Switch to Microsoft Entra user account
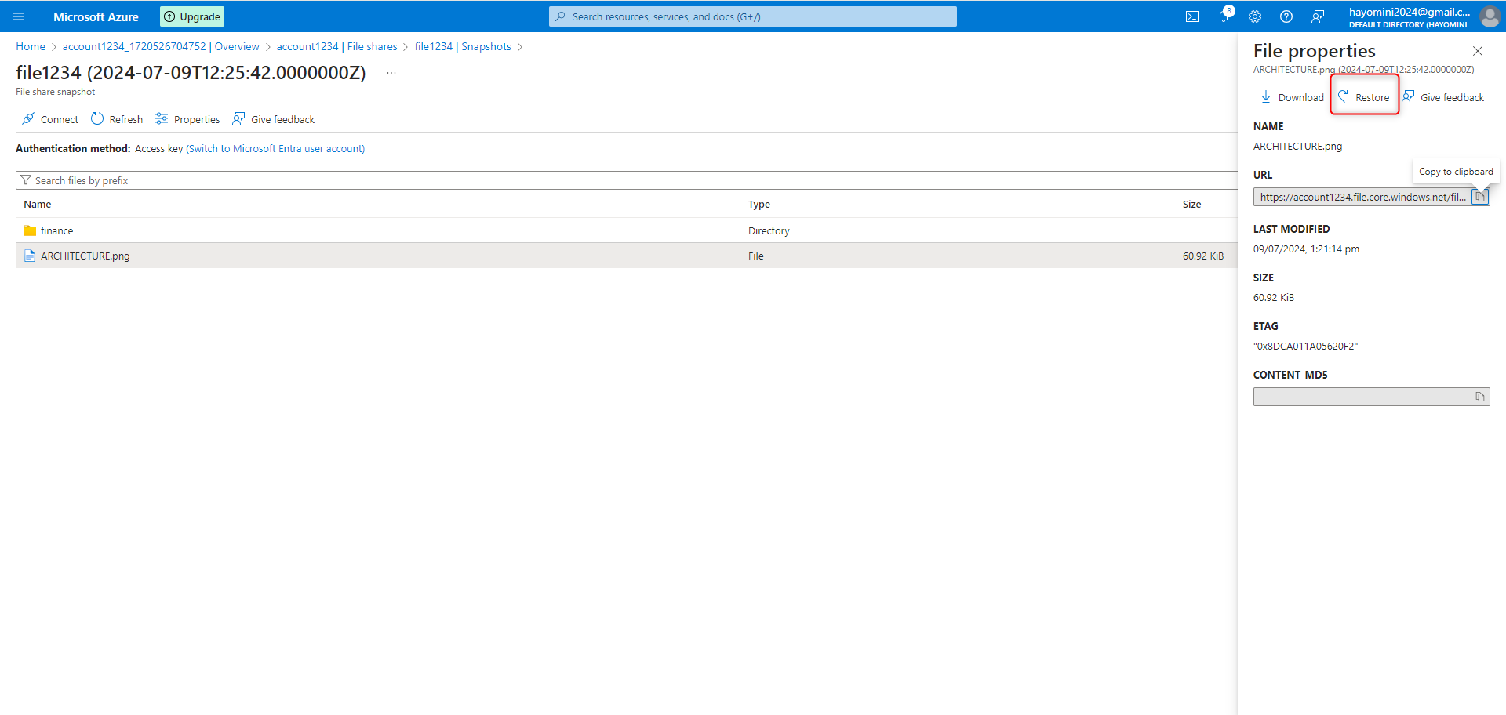The image size is (1506, 715). point(275,149)
